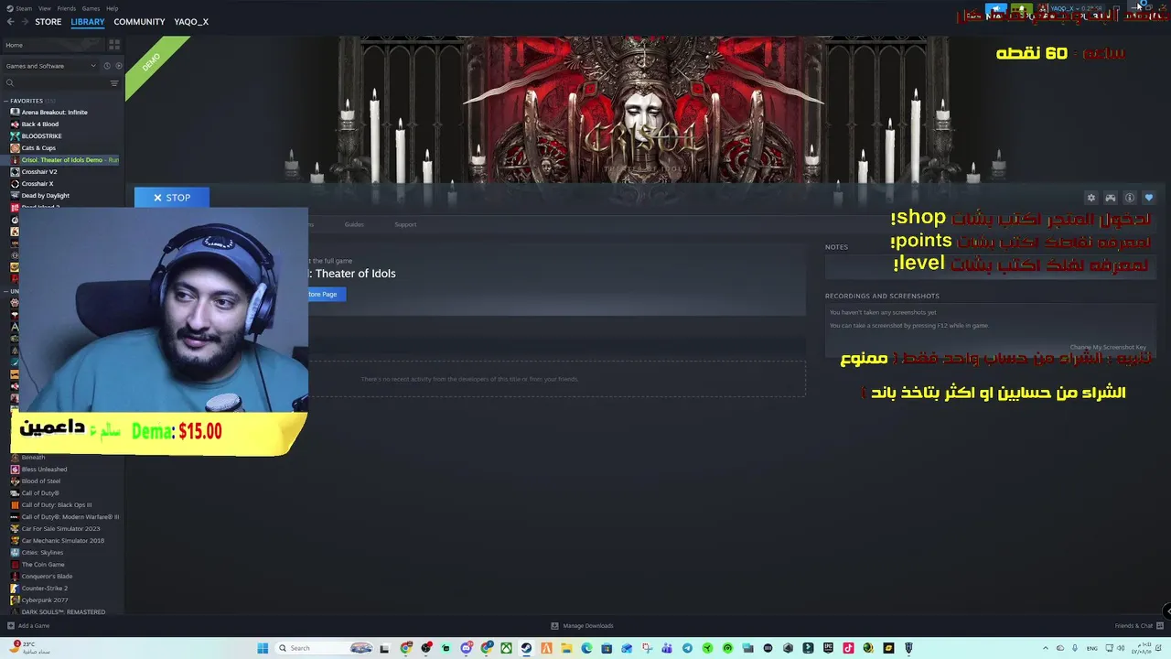Open Steam from the Windows taskbar

(x=526, y=648)
